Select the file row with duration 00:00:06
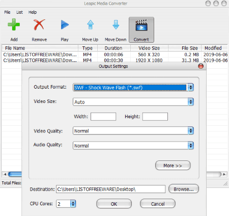 (x=114, y=55)
